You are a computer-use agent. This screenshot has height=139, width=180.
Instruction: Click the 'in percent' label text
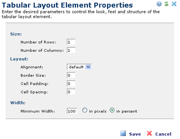point(127,111)
